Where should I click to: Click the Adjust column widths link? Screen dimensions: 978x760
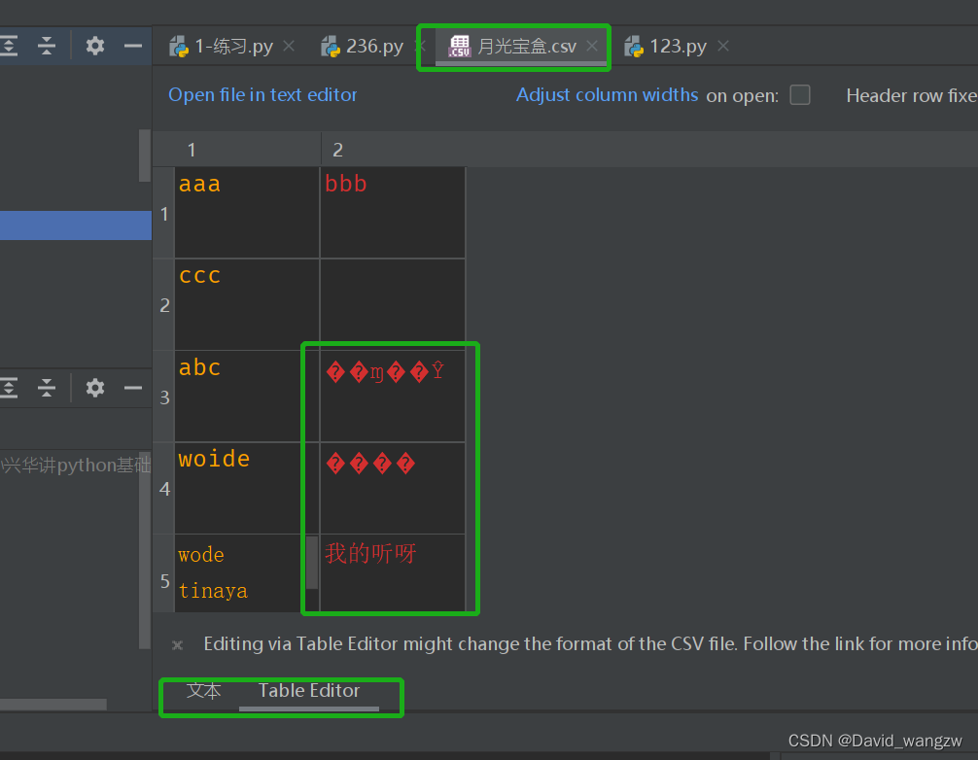pyautogui.click(x=607, y=95)
